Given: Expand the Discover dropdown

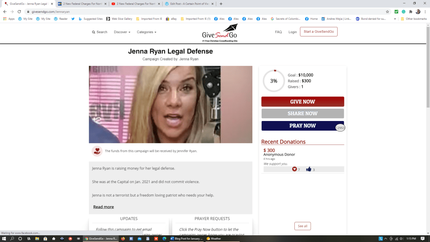Looking at the screenshot, I should click(x=122, y=32).
